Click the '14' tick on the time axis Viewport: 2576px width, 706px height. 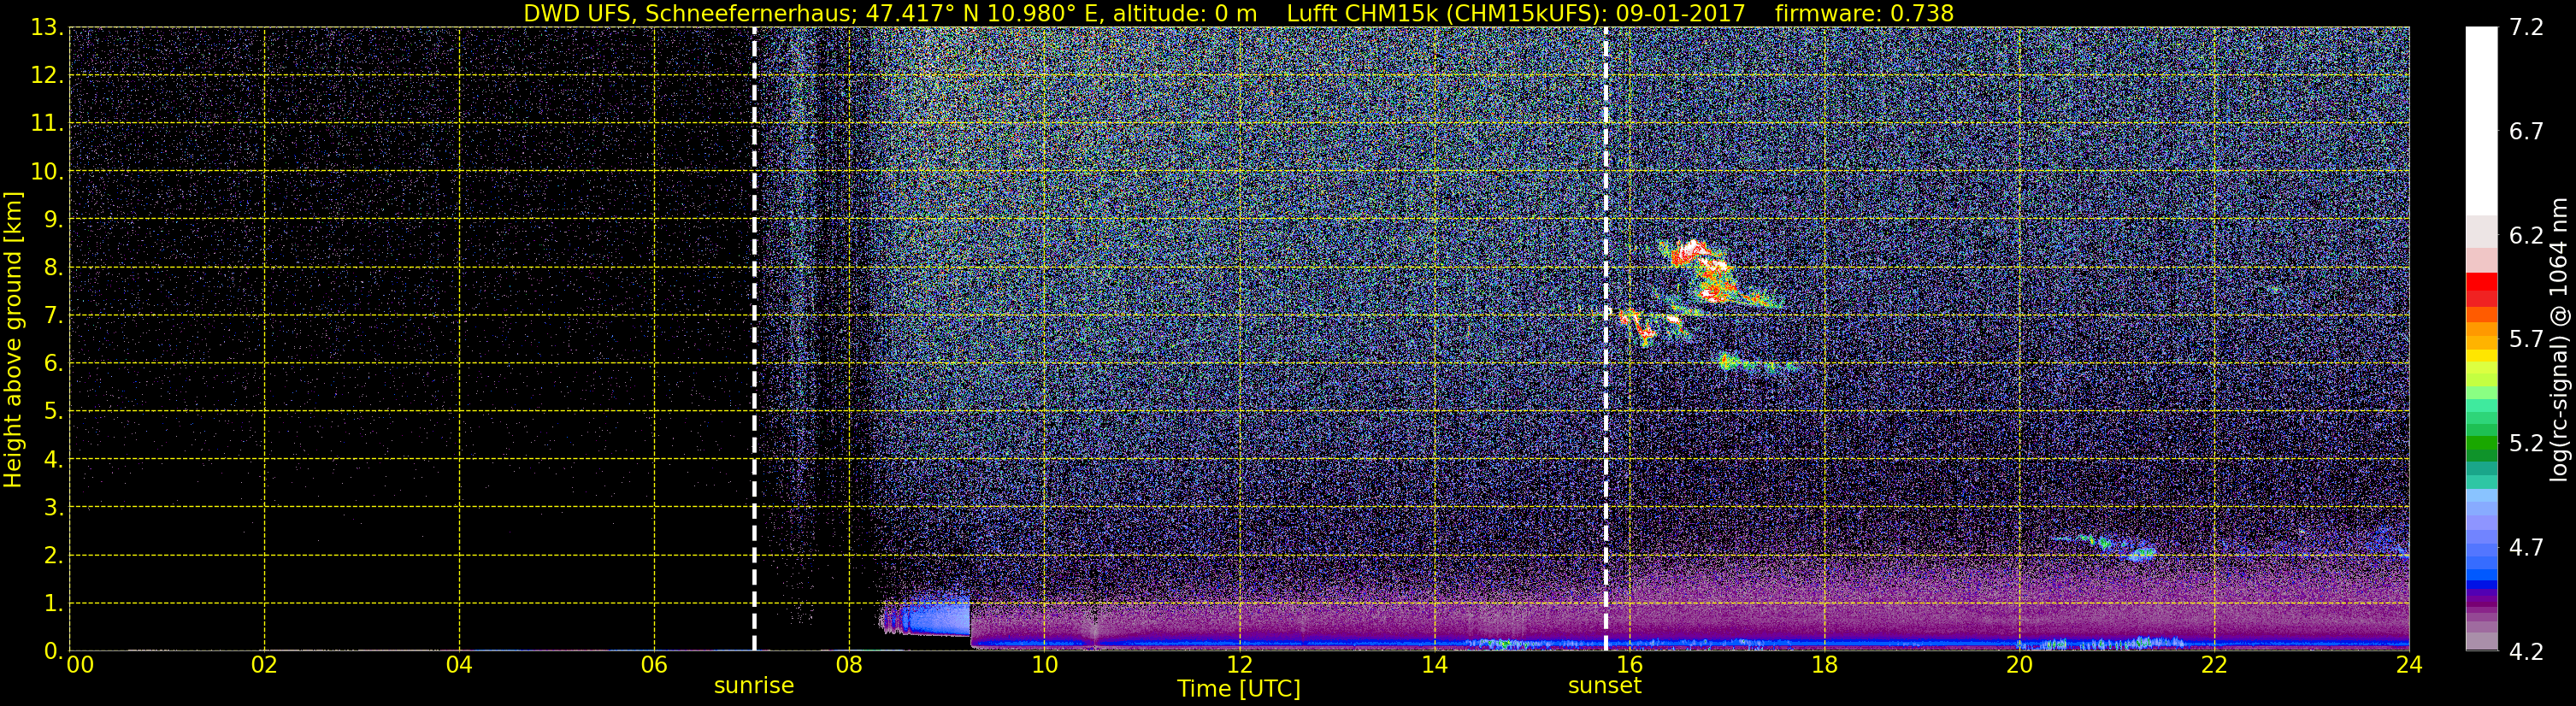pos(1434,665)
